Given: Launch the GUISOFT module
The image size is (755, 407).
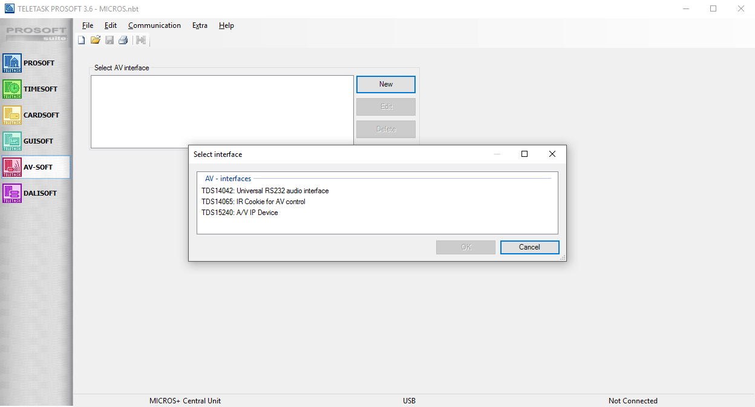Looking at the screenshot, I should pos(12,141).
